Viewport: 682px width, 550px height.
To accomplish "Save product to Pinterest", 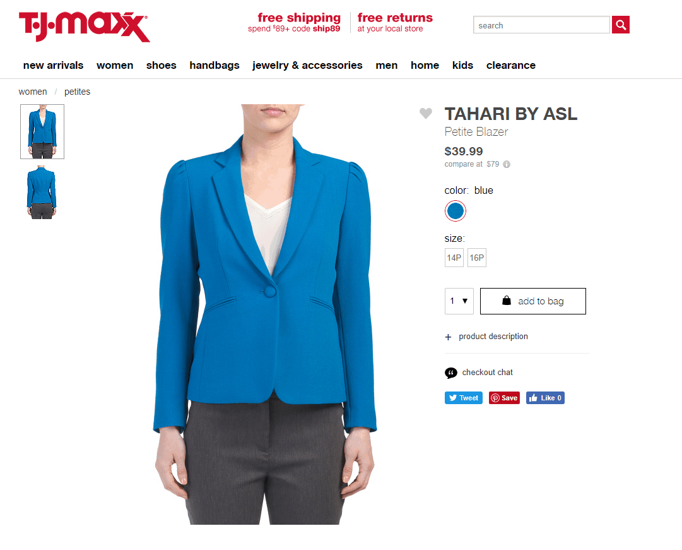I will tap(504, 398).
